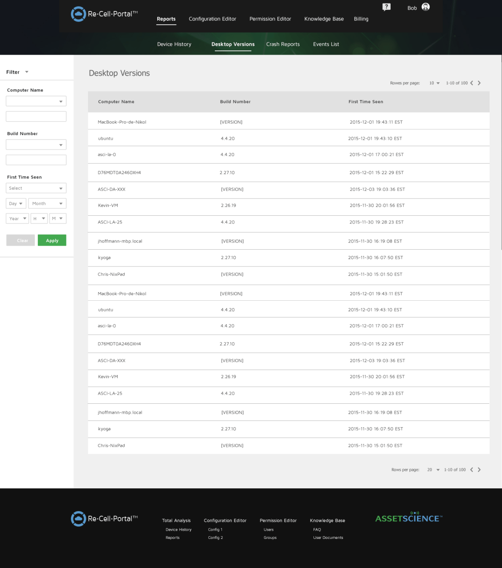The height and width of the screenshot is (568, 502).
Task: Click Bob's profile avatar icon
Action: (424, 7)
